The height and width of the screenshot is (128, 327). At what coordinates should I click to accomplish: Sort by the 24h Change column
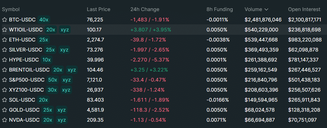(x=145, y=9)
